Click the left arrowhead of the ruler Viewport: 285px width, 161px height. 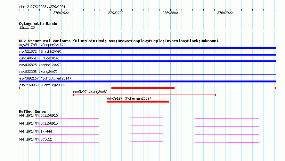point(20,10)
